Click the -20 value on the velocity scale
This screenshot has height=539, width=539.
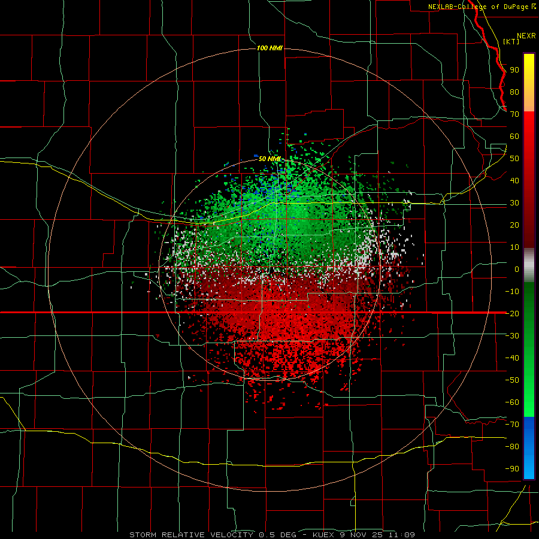pos(512,313)
